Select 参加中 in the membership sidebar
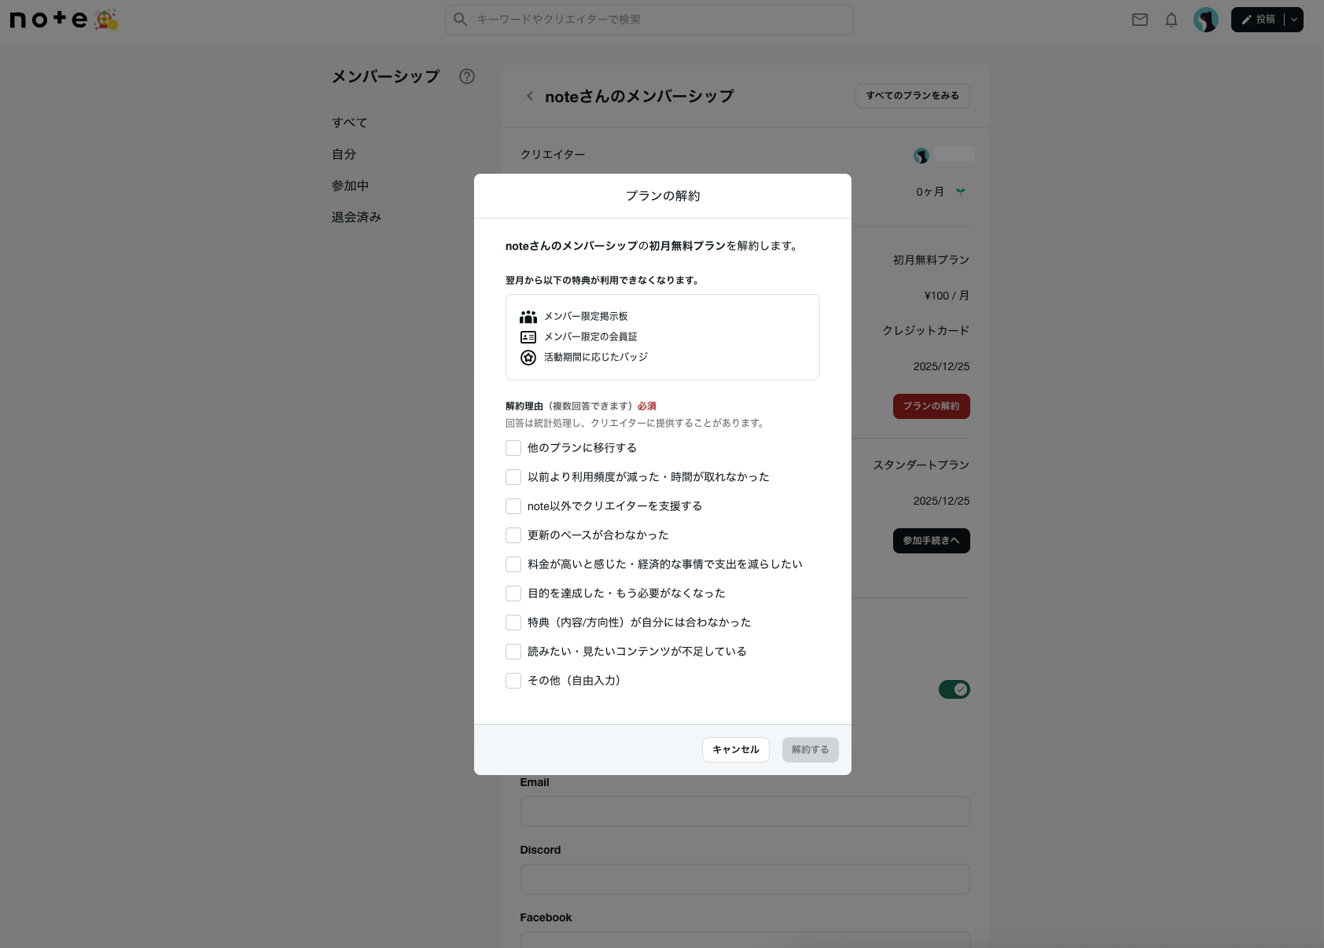This screenshot has width=1324, height=948. click(351, 186)
